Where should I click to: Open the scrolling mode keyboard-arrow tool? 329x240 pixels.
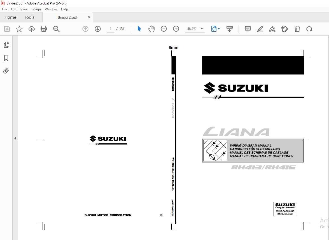pyautogui.click(x=230, y=29)
